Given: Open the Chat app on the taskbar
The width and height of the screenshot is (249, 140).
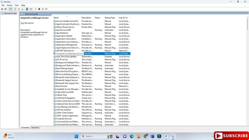Looking at the screenshot, I should point(125,136).
